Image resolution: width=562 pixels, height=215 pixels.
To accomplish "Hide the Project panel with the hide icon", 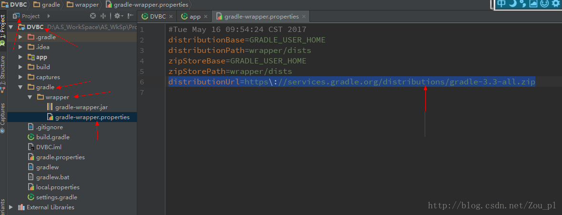I will [x=131, y=16].
